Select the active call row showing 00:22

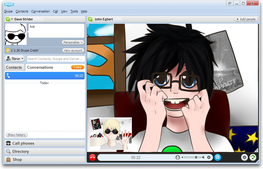pyautogui.click(x=45, y=76)
